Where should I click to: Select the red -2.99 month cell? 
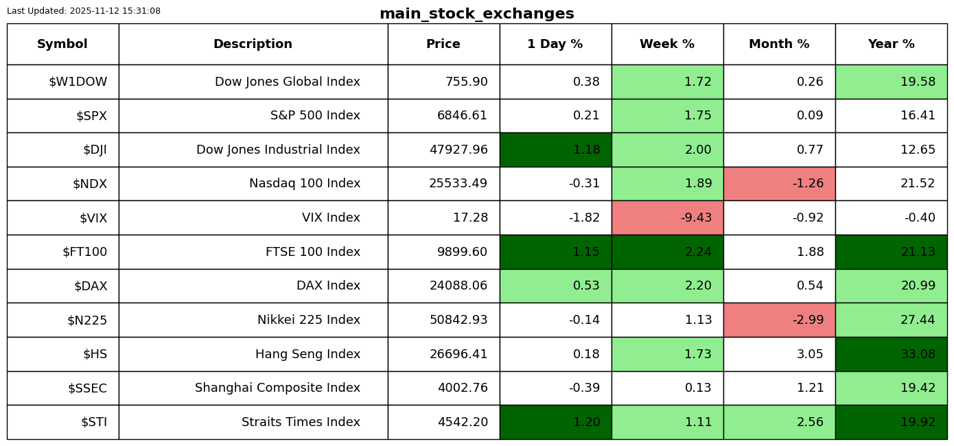click(x=779, y=320)
